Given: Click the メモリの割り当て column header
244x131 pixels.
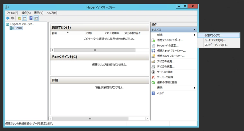Looking at the screenshot, I should point(136,33).
